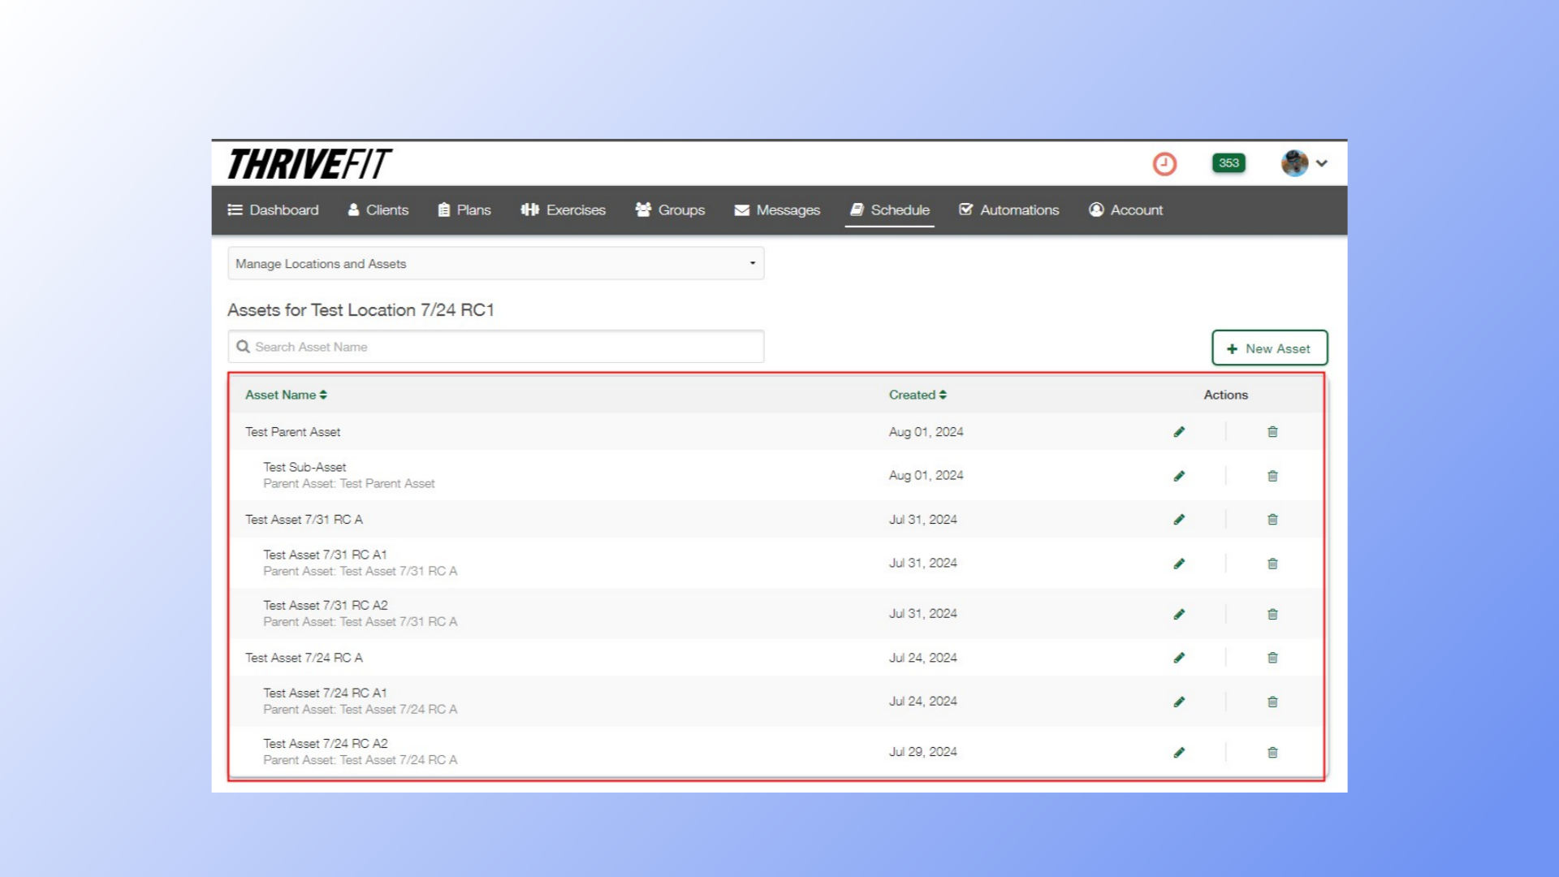Click the user profile icon in the top right
Image resolution: width=1559 pixels, height=877 pixels.
(x=1294, y=162)
